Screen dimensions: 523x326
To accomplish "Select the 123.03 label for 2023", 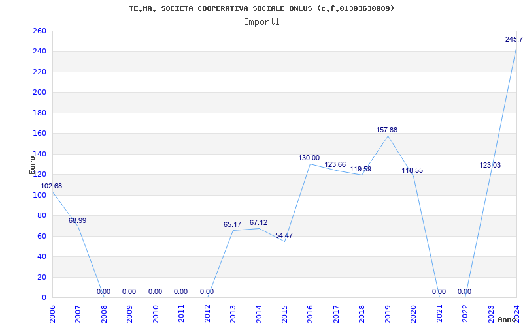I will (490, 165).
